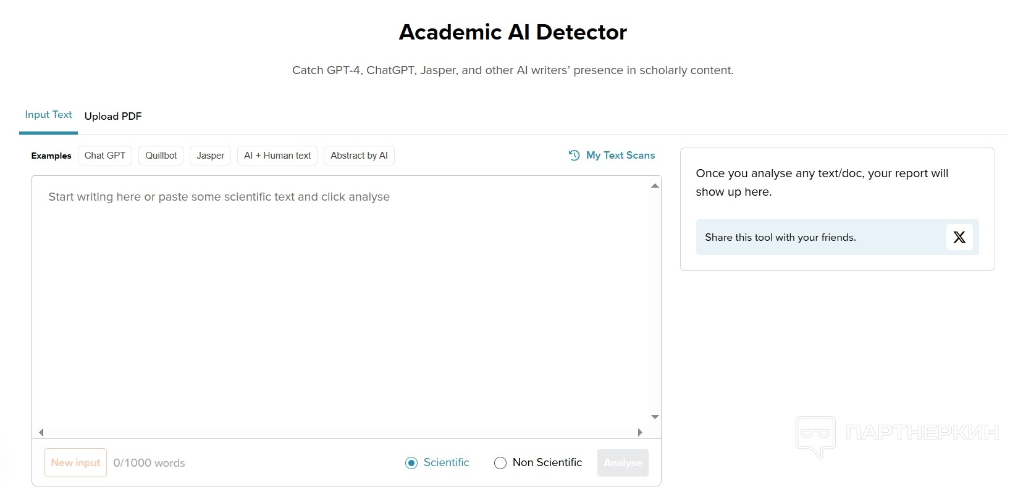Pick the Jasper example
This screenshot has height=492, width=1031.
[210, 156]
